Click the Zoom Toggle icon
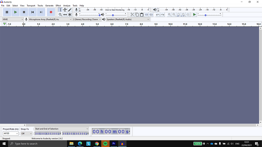Screen dimensions: 262x147 [188, 14]
